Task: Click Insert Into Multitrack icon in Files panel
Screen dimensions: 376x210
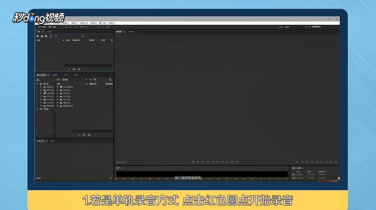Action: click(x=51, y=36)
